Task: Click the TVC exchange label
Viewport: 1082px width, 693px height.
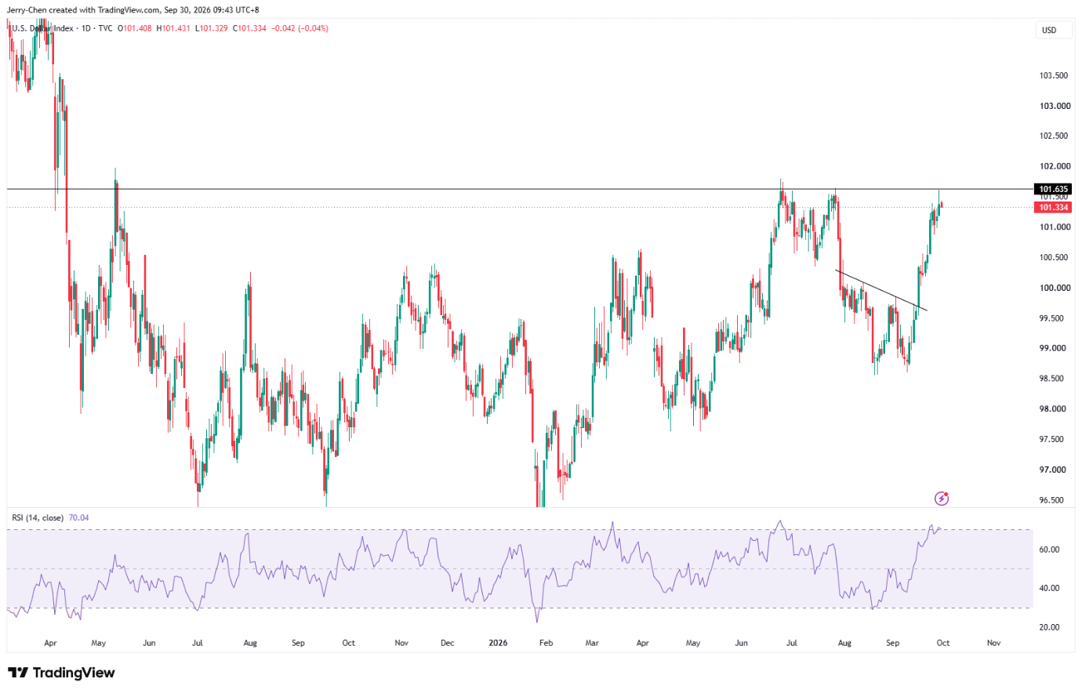Action: [x=105, y=28]
